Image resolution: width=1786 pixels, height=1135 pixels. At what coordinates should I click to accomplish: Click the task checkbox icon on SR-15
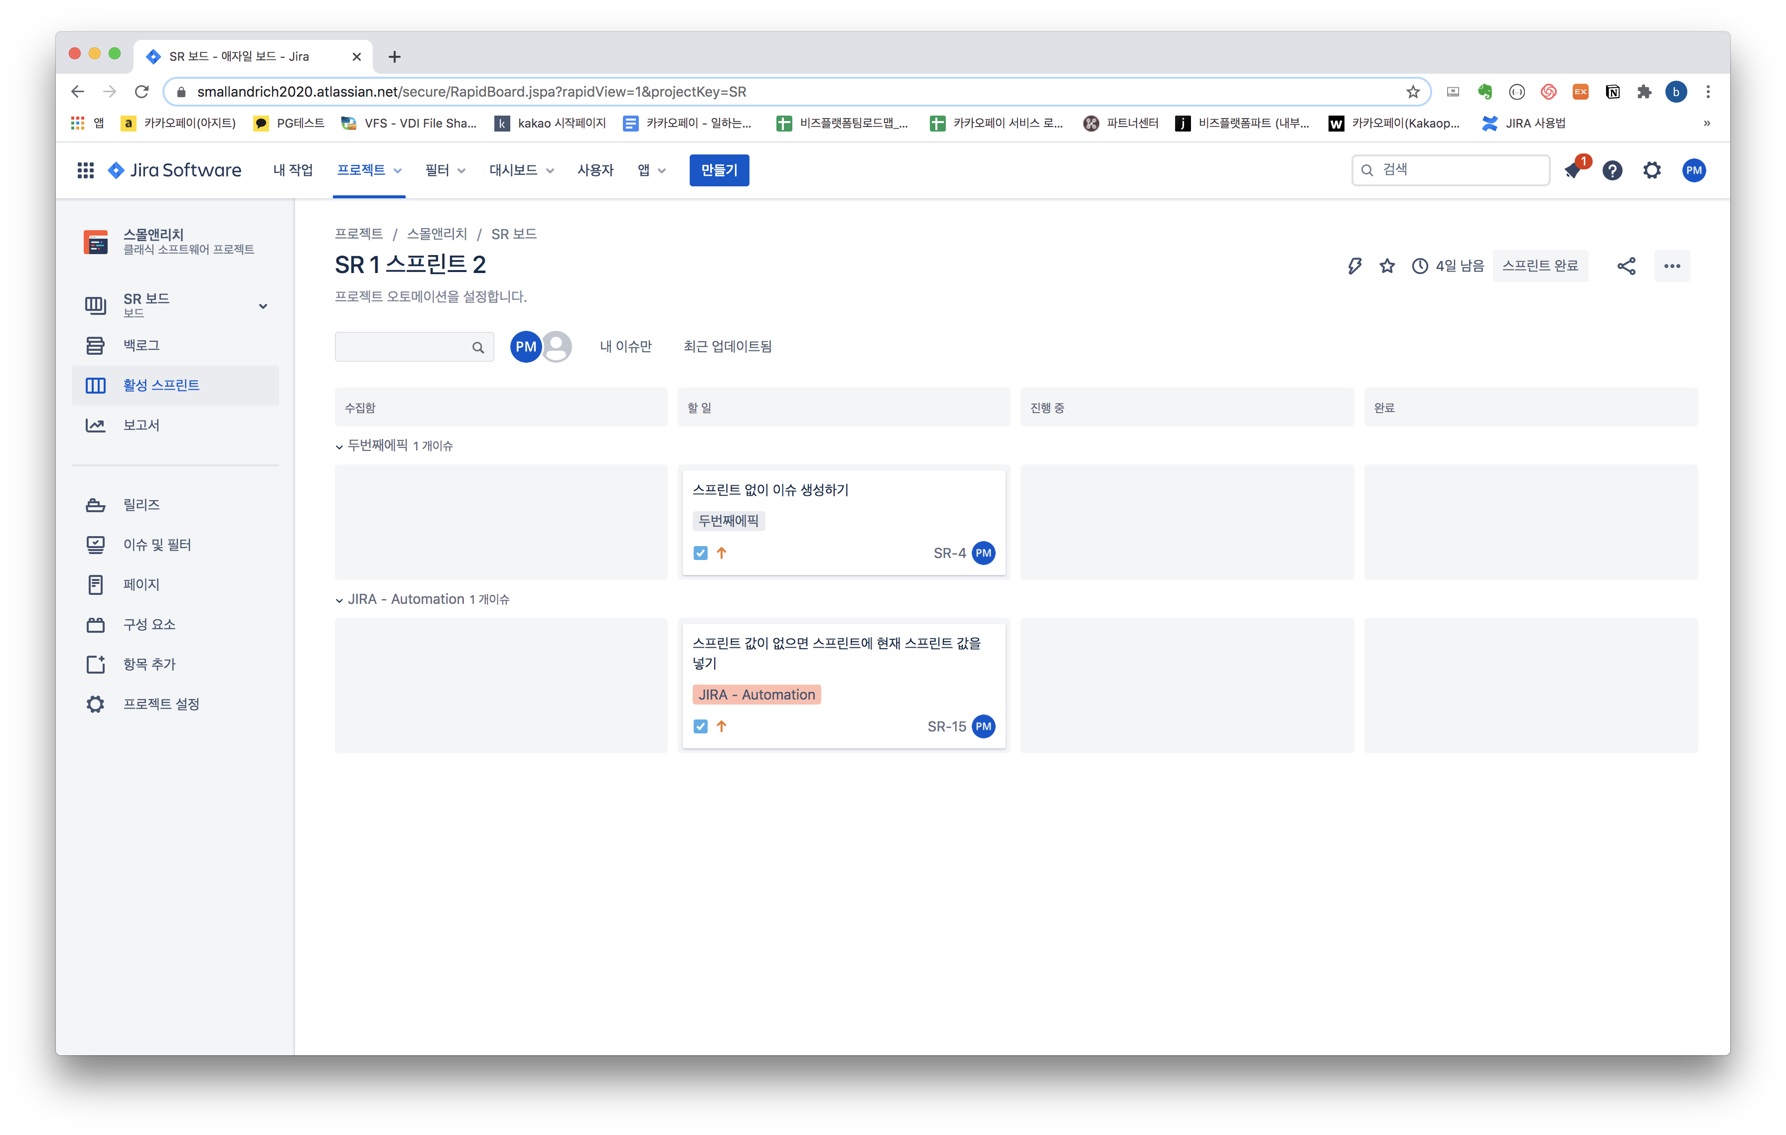coord(700,726)
